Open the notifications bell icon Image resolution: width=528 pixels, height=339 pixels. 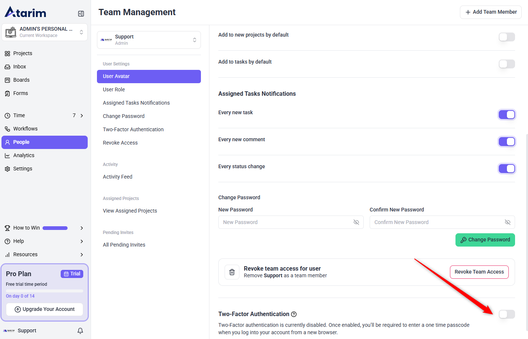pyautogui.click(x=80, y=330)
